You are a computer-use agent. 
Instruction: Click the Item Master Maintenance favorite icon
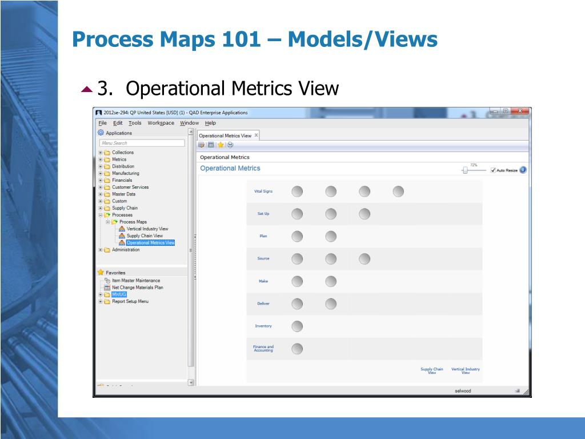[x=107, y=280]
